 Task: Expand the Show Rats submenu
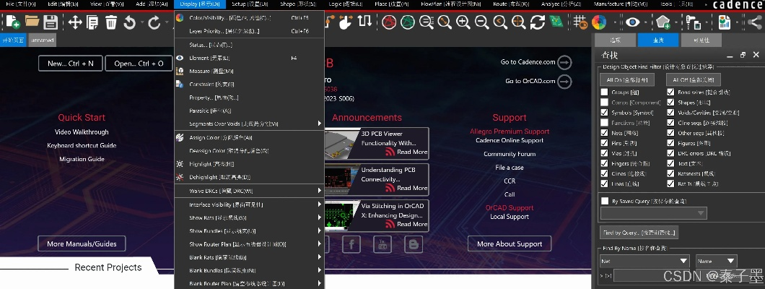[249, 217]
